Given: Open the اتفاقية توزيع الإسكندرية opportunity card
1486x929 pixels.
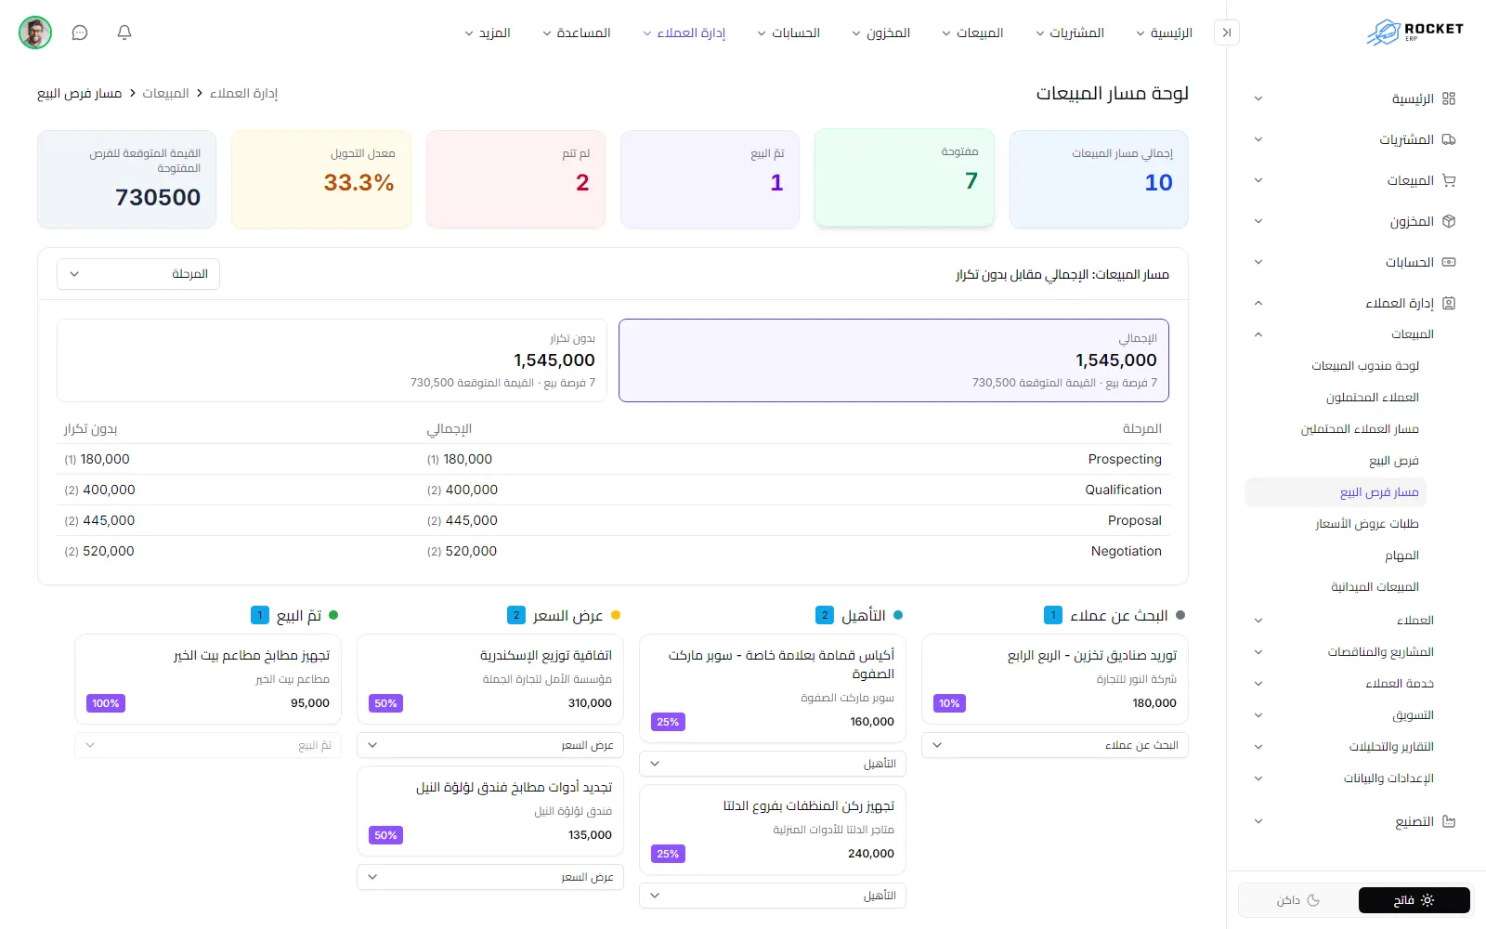Looking at the screenshot, I should pos(490,679).
